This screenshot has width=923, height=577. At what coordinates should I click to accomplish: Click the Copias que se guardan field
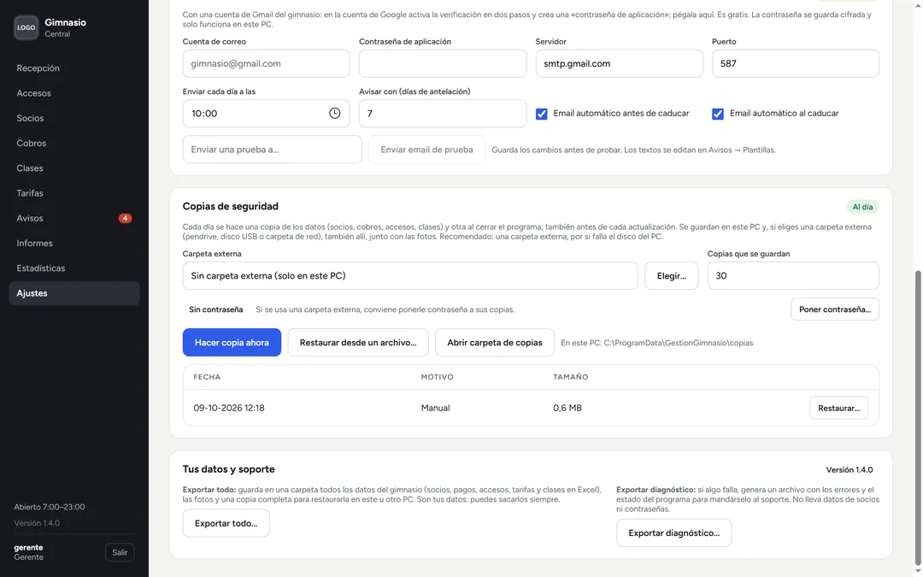click(x=793, y=275)
